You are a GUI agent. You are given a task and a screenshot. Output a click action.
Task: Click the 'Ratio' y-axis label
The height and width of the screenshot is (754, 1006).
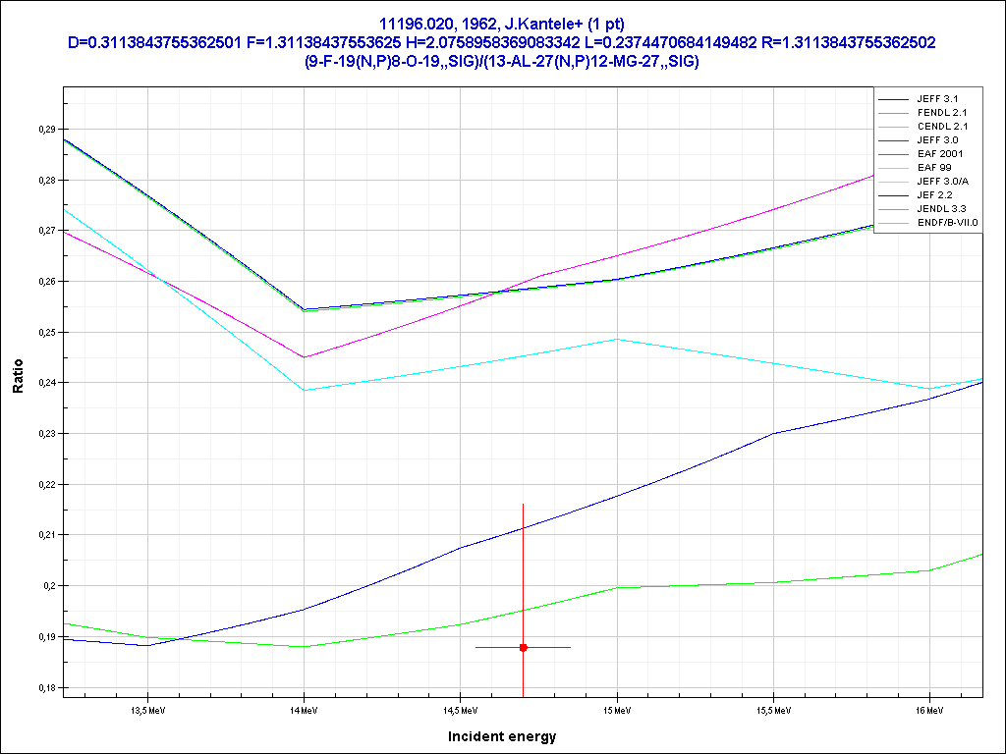click(x=18, y=379)
